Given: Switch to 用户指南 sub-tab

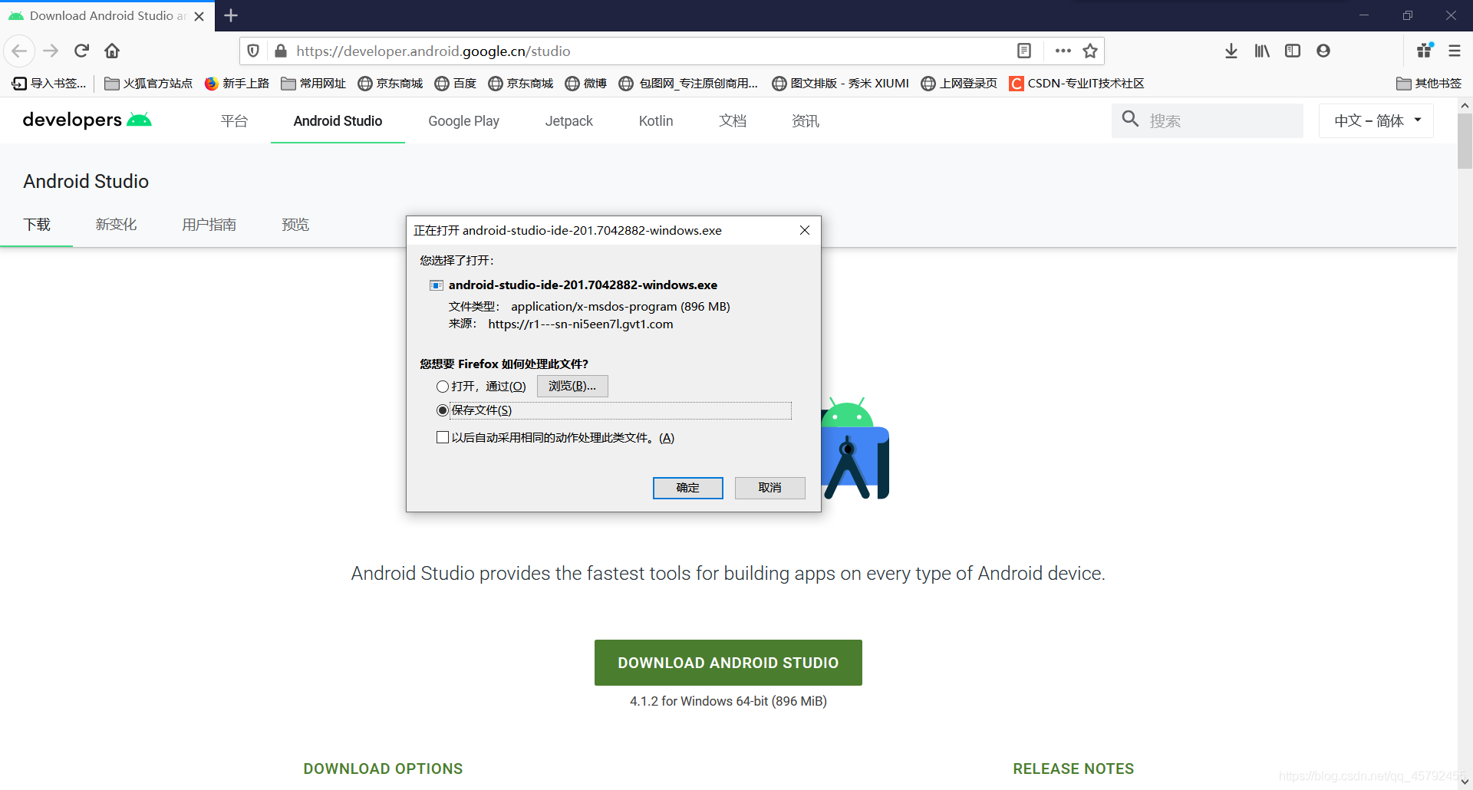Looking at the screenshot, I should click(209, 225).
